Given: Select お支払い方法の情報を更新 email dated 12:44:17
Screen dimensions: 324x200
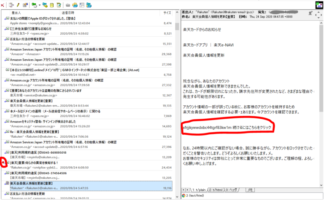Looking at the screenshot, I should click(x=88, y=41).
